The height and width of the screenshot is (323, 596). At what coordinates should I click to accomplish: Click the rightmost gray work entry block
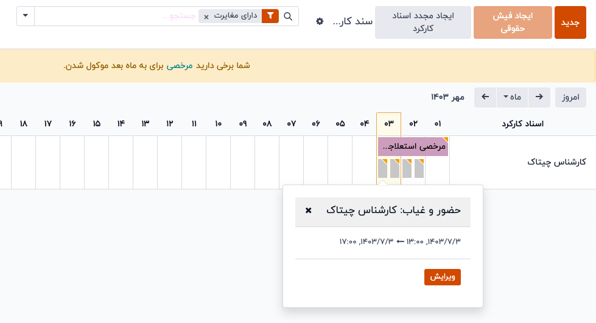(419, 168)
